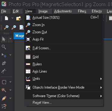Click the zoom in magnifier toolbar icon

pyautogui.click(x=6, y=28)
